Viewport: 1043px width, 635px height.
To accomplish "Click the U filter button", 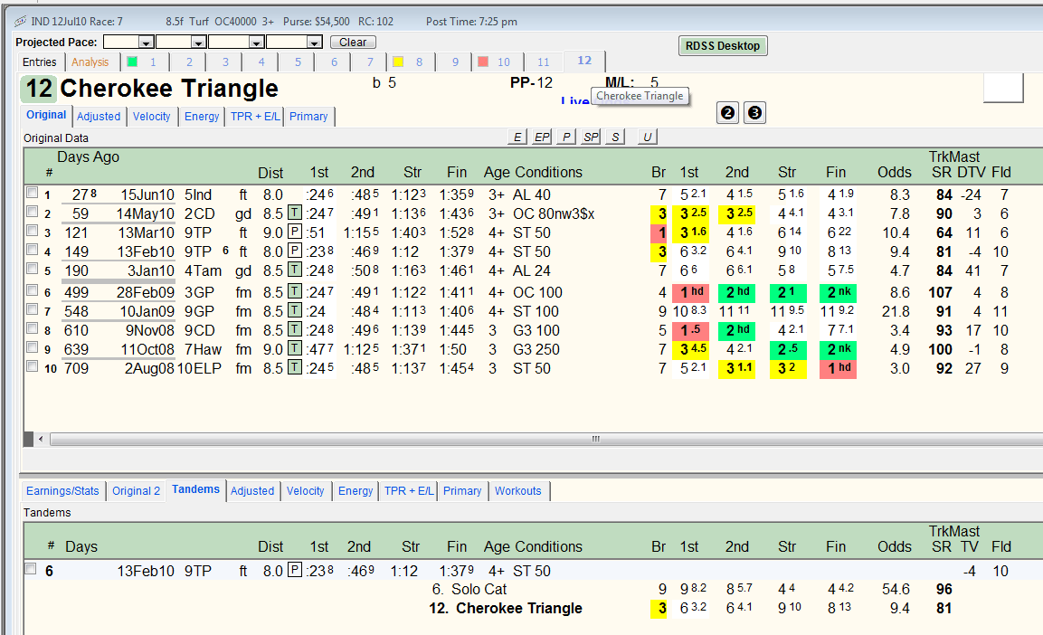I will coord(647,137).
